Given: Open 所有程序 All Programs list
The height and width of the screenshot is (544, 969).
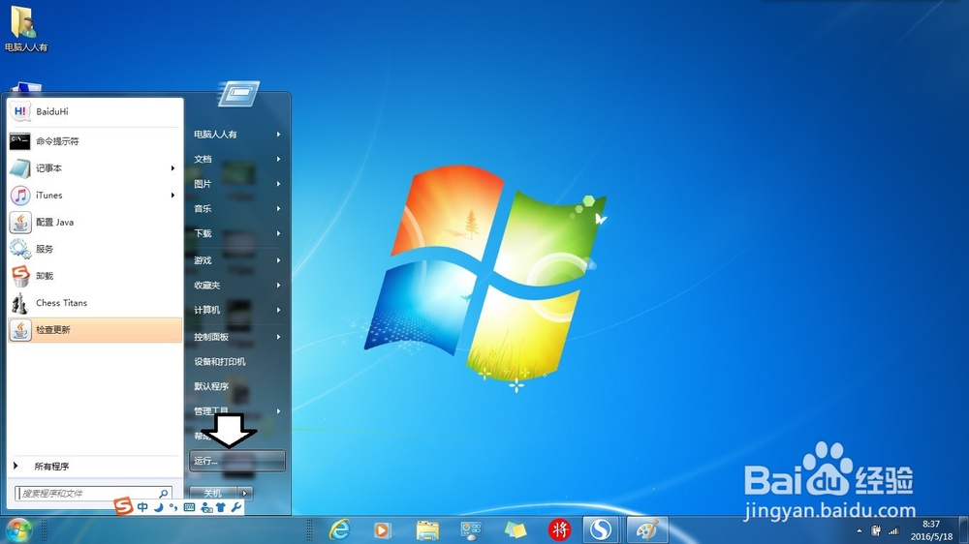Looking at the screenshot, I should click(95, 467).
